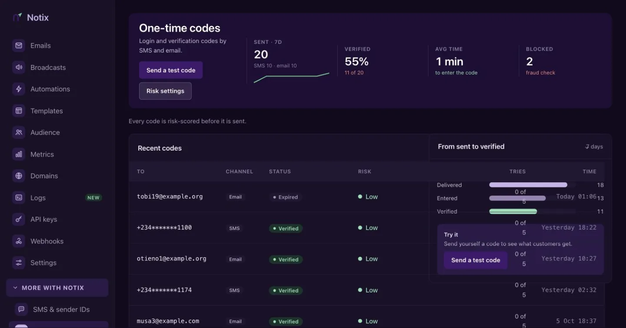Screen dimensions: 626x328
Task: Click the Expired status badge
Action: 285,197
